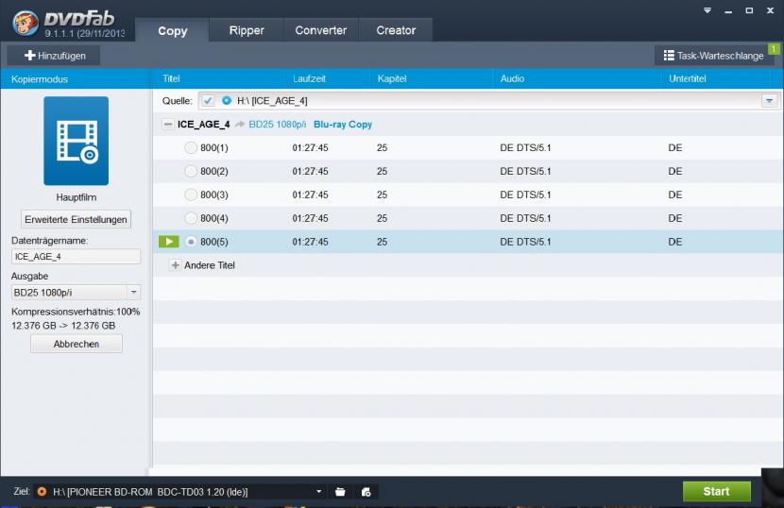Open the Ziel destination drive dropdown
784x508 pixels.
point(318,492)
